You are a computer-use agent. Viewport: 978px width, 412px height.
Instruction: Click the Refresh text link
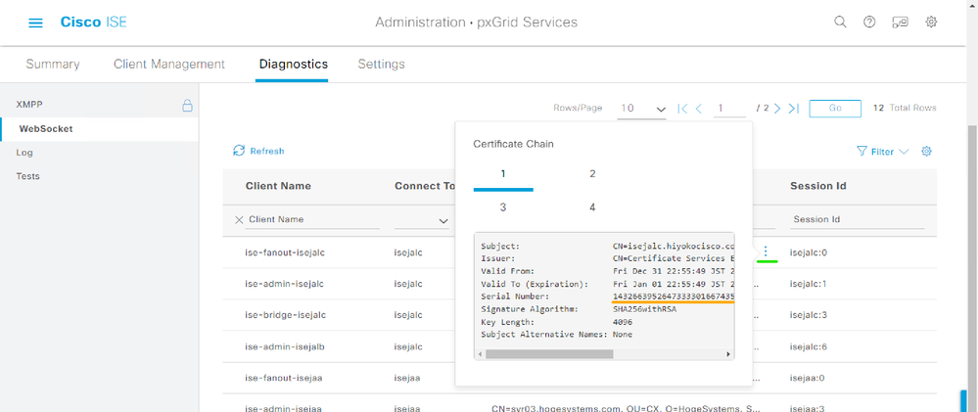(267, 151)
